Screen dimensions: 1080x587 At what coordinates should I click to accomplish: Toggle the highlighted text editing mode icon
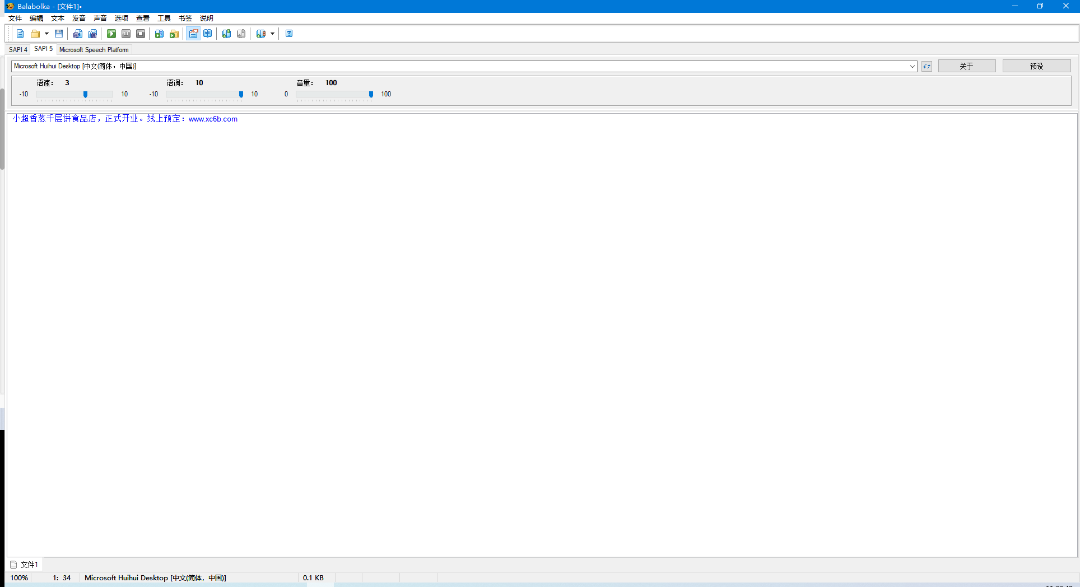click(x=193, y=34)
